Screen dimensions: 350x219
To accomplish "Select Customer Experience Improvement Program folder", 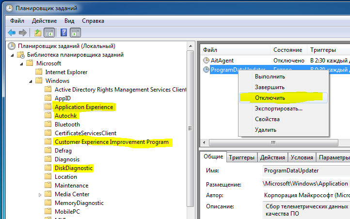I will point(111,142).
